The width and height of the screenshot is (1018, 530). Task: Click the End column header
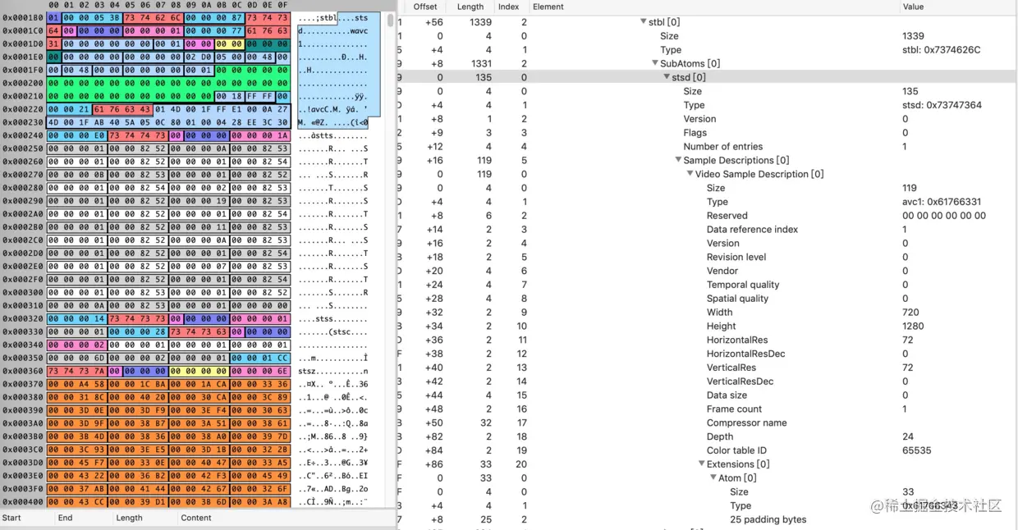click(65, 518)
